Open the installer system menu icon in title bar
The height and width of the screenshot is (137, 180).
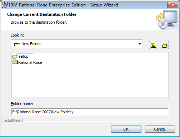[5, 5]
